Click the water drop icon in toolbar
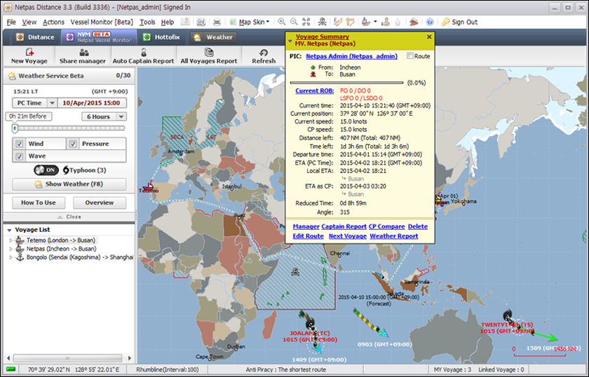The image size is (589, 377). tap(398, 22)
